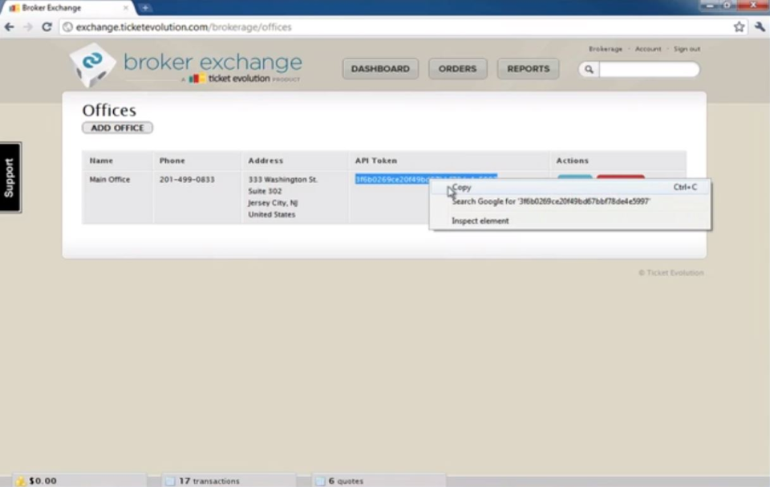Click the back arrow in the browser toolbar
This screenshot has height=487, width=770.
(9, 26)
